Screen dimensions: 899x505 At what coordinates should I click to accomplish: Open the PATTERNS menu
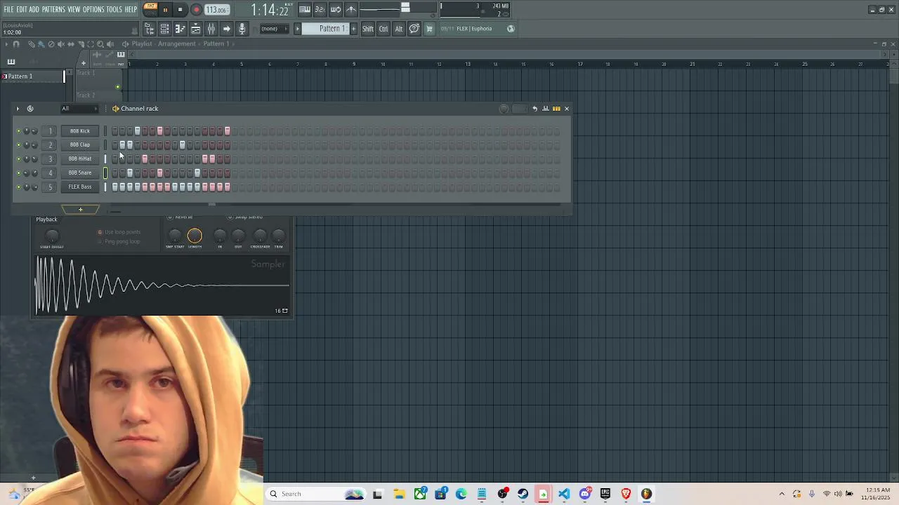53,9
